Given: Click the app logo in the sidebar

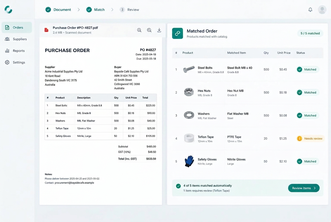Looking at the screenshot, I should [8, 10].
